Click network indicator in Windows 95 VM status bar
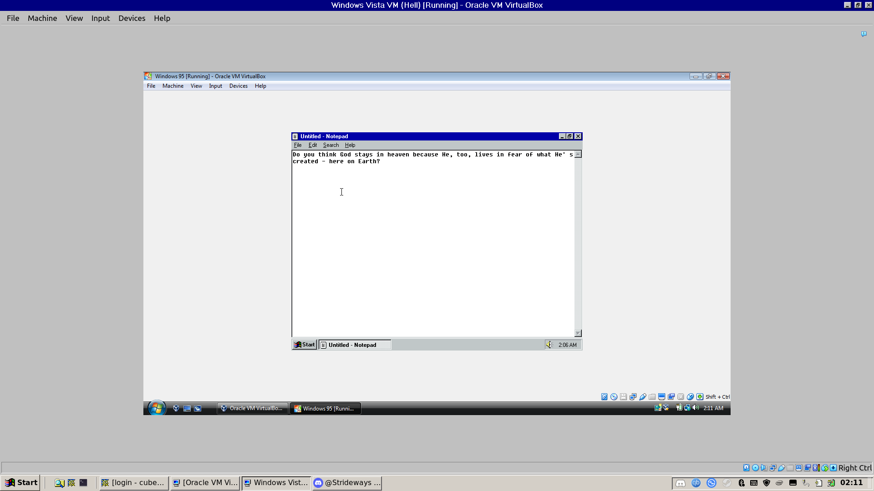Image resolution: width=874 pixels, height=491 pixels. tap(633, 397)
